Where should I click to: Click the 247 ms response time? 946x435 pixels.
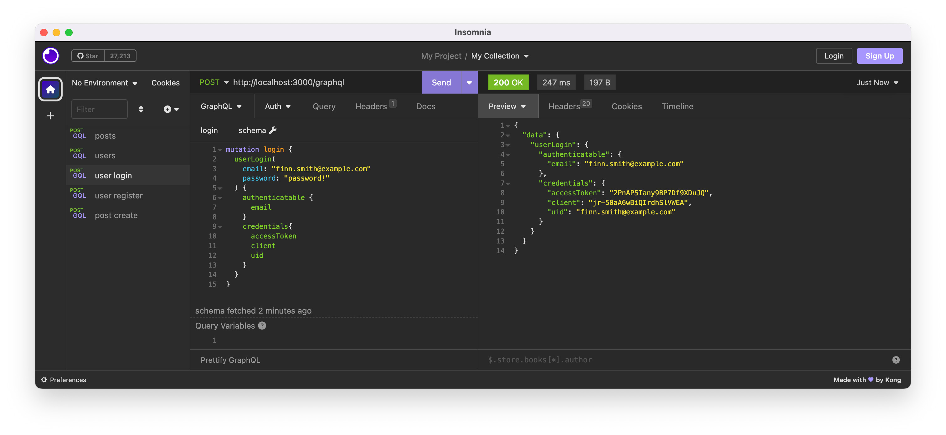(556, 83)
